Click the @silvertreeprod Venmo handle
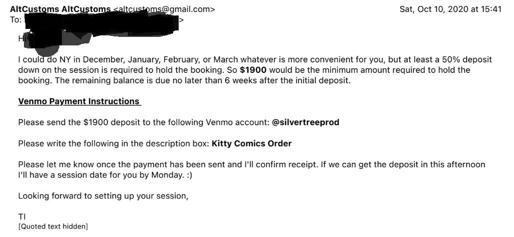The image size is (514, 237). click(305, 122)
